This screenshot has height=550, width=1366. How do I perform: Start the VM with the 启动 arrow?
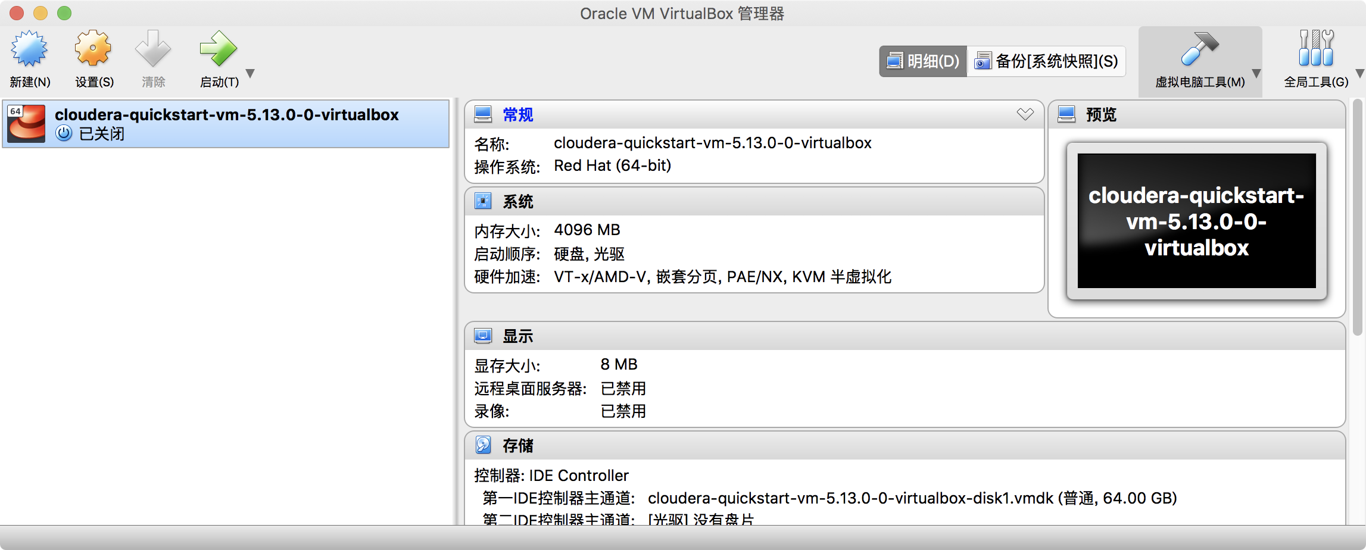219,49
